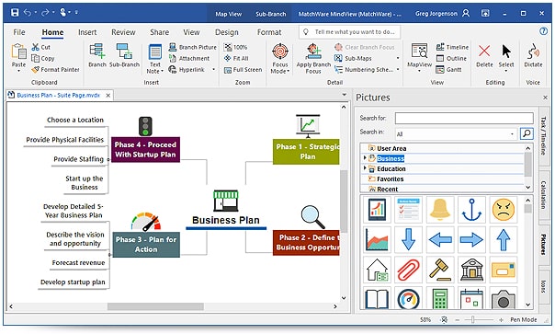Open the Share ribbon tab
555x334 pixels.
tap(159, 32)
